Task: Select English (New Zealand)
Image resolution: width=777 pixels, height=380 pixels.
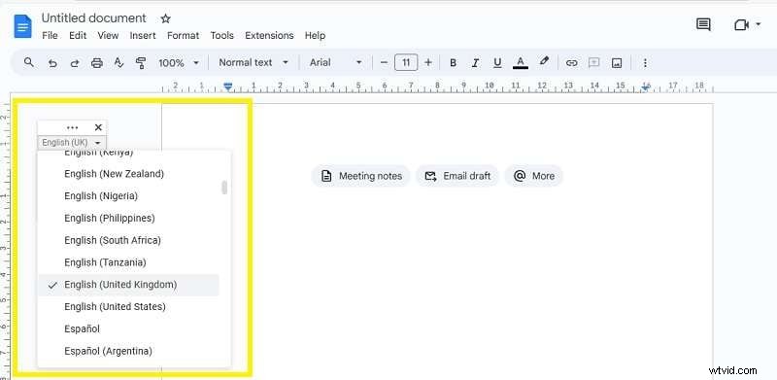Action: [x=128, y=174]
